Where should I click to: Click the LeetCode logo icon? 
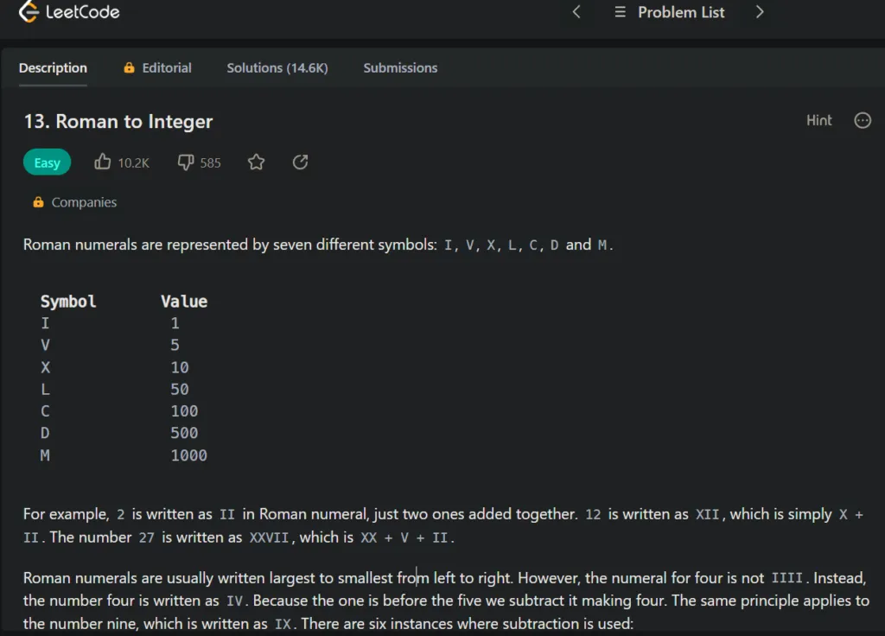(x=29, y=12)
